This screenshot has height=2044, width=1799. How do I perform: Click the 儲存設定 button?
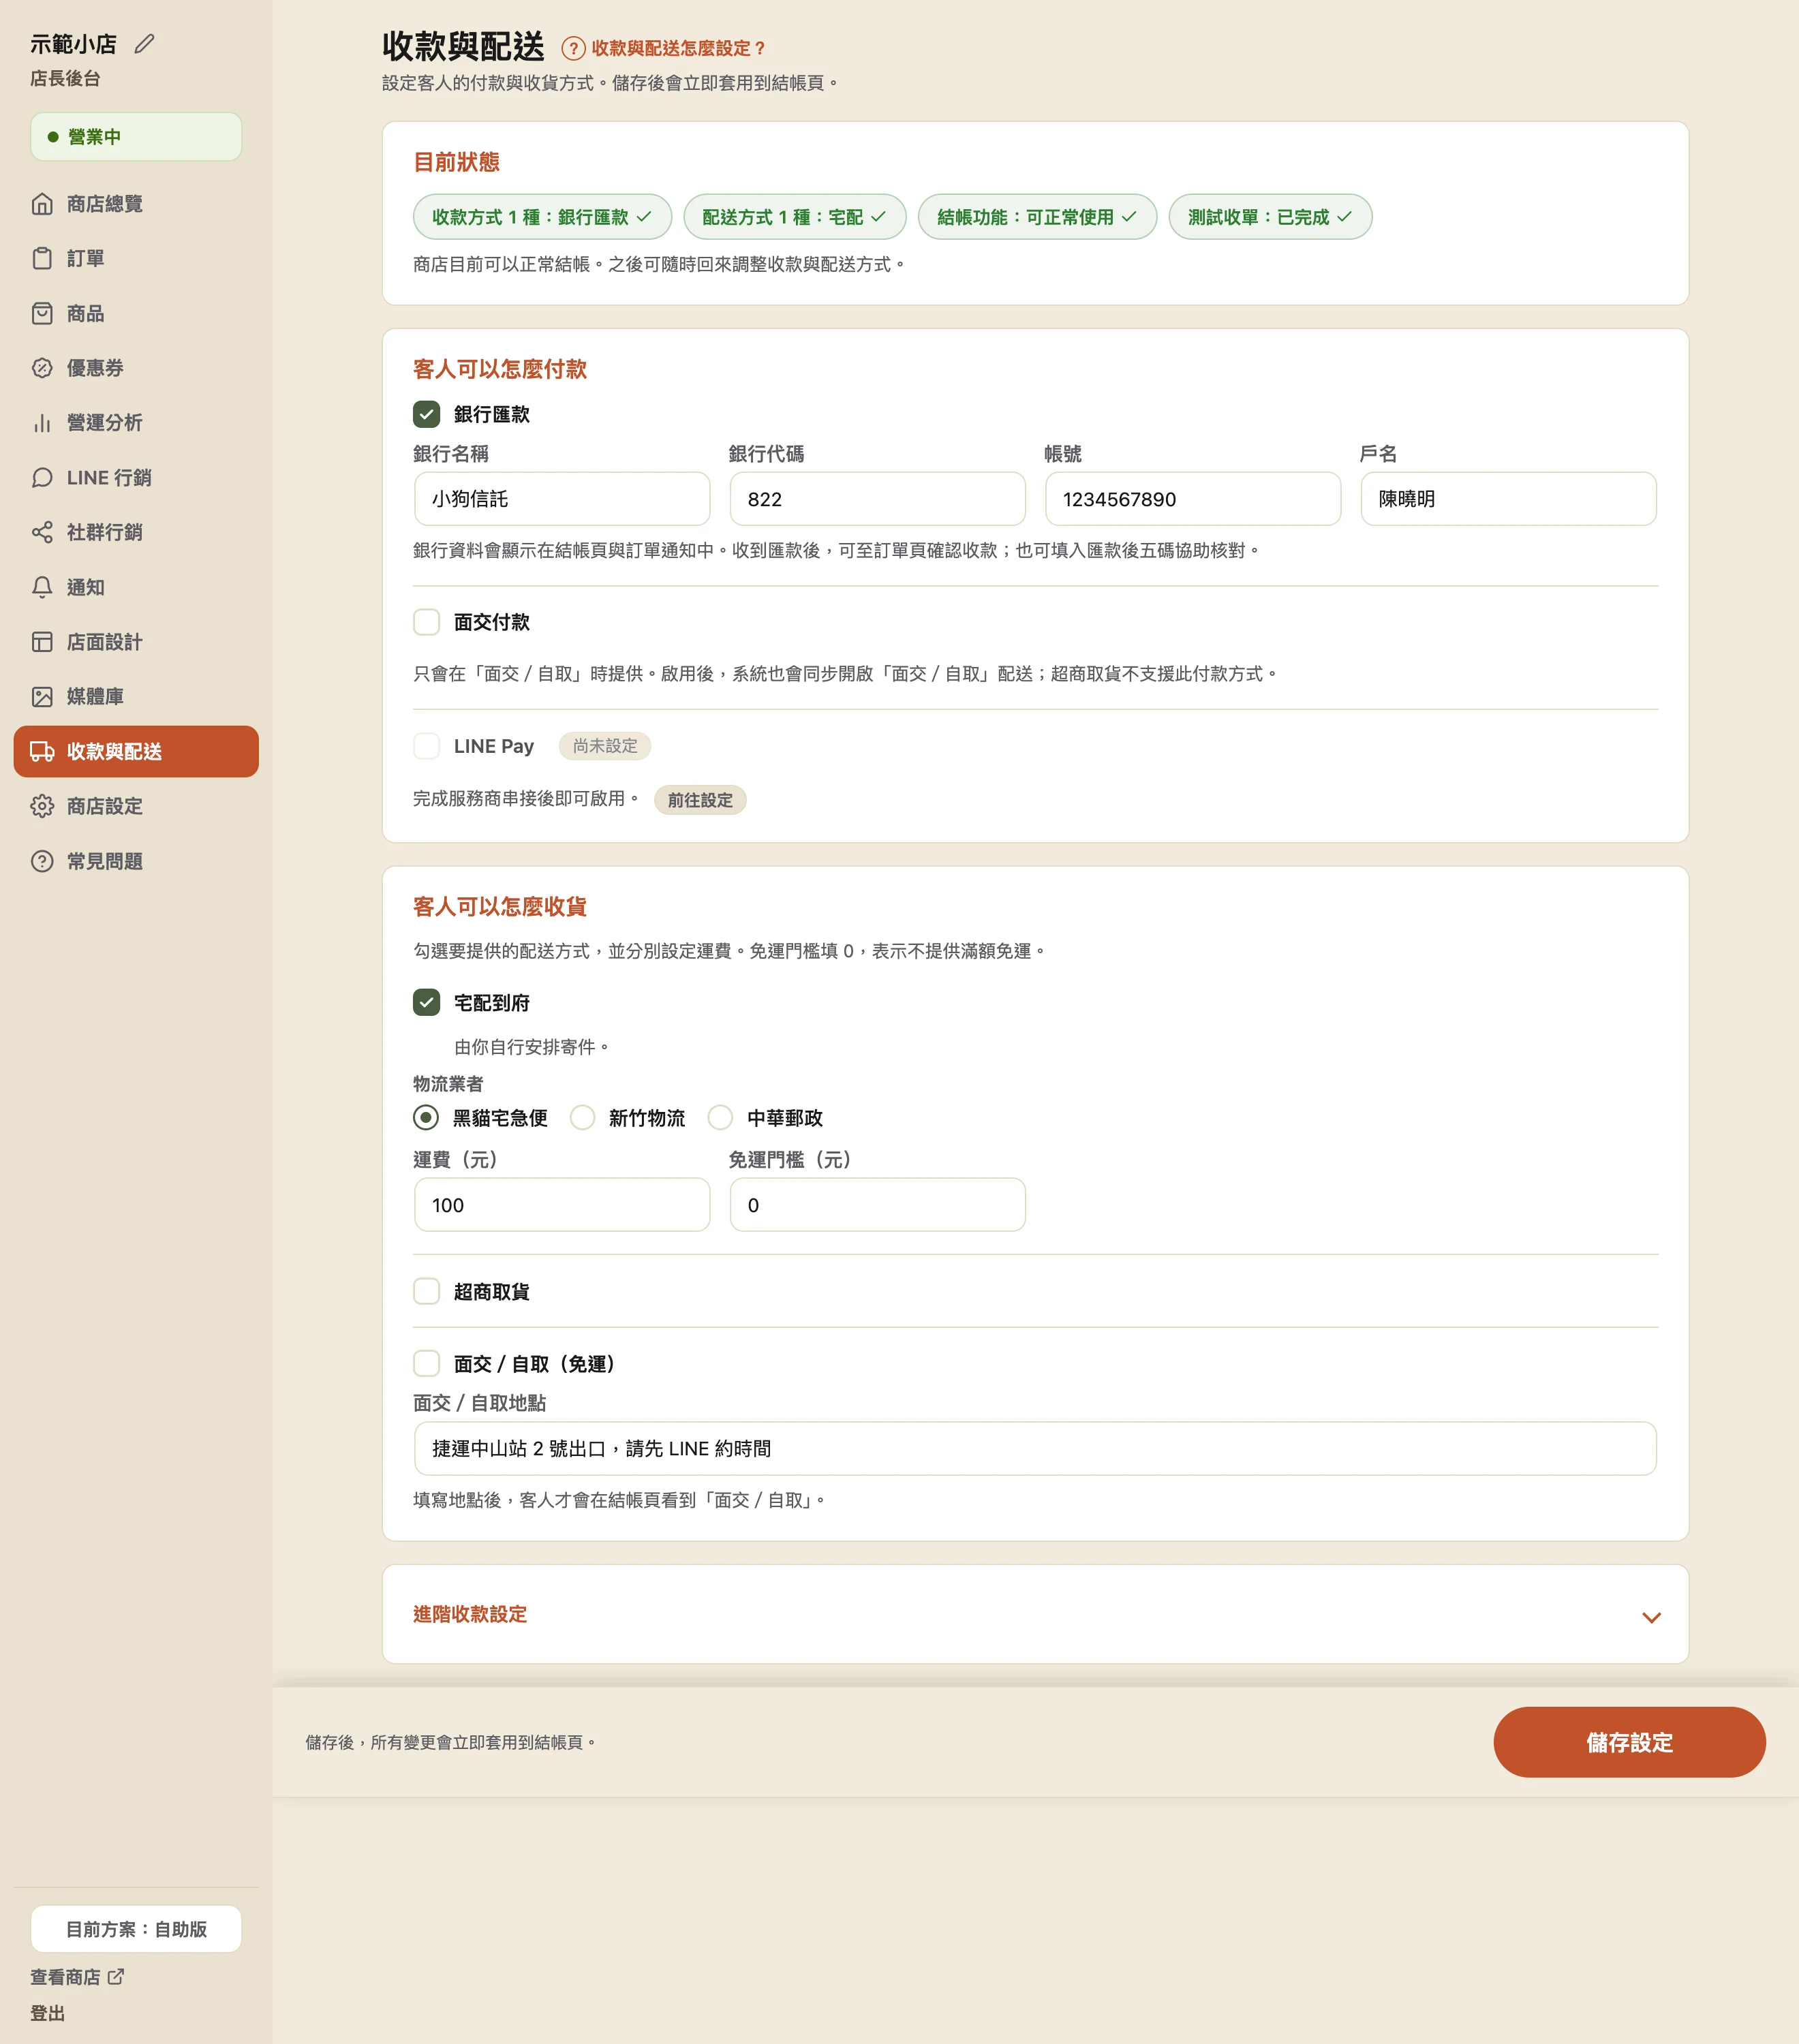(x=1629, y=1742)
